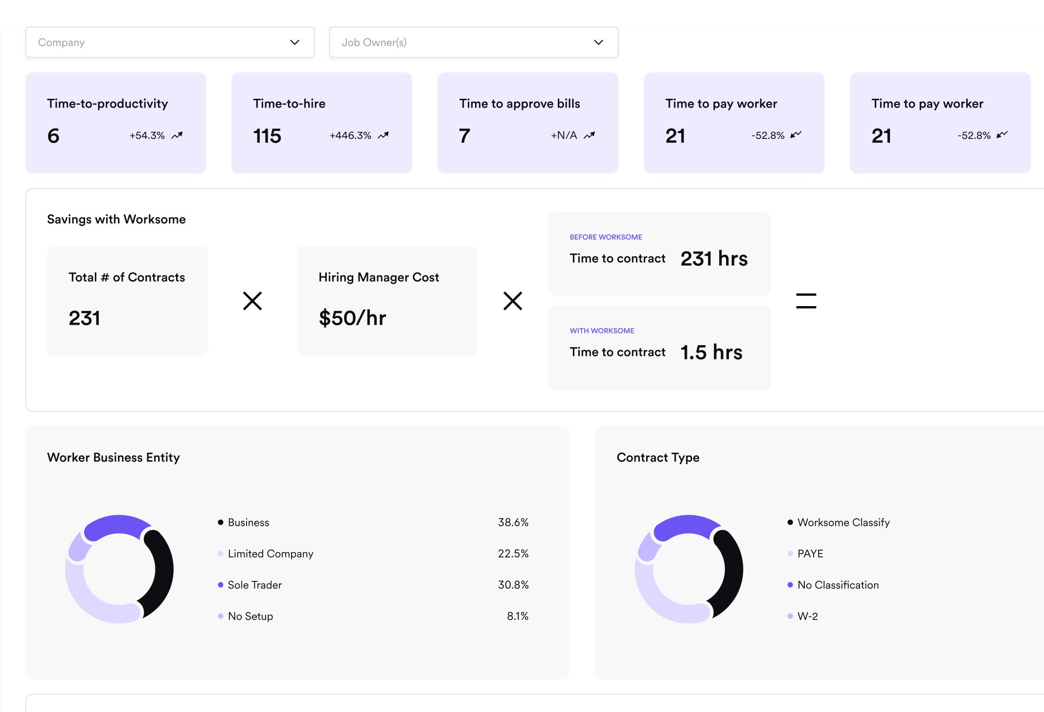
Task: Click the equals sign icon
Action: tap(806, 301)
